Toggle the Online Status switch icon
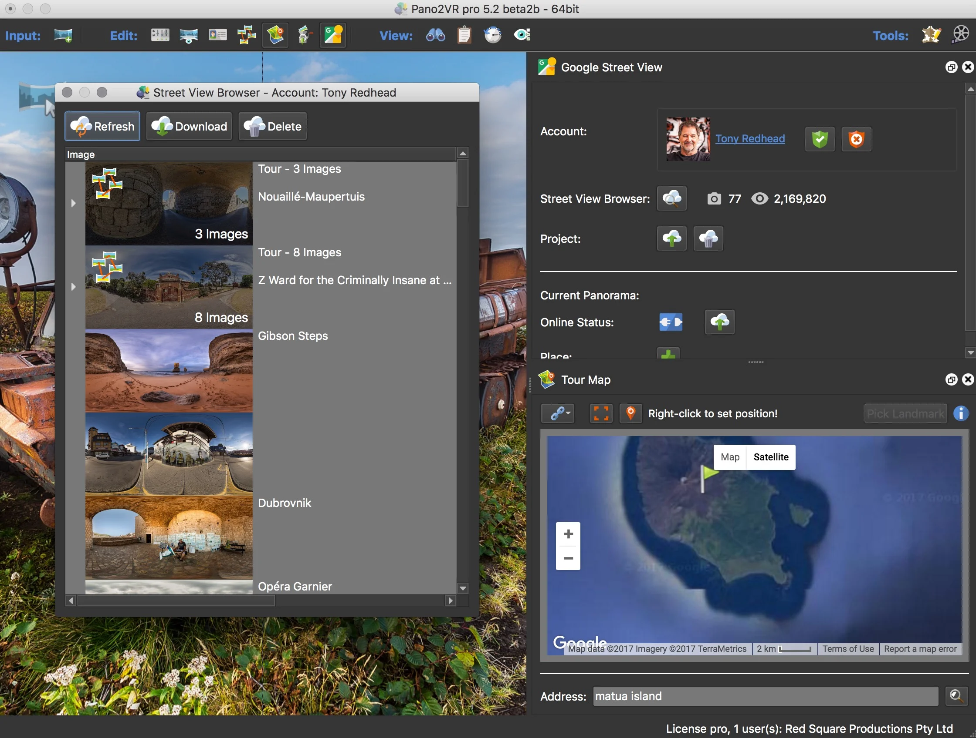The width and height of the screenshot is (976, 738). click(671, 322)
